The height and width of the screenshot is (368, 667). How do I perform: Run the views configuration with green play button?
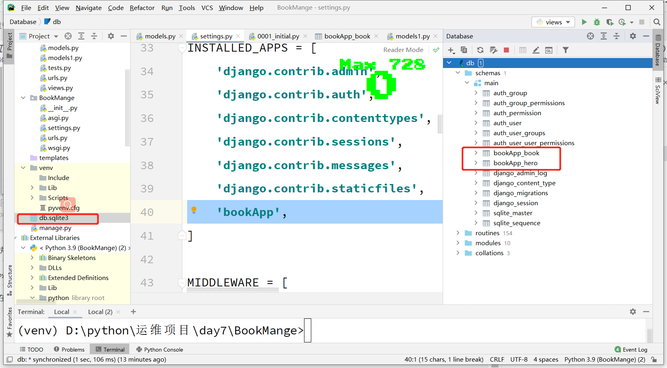(x=584, y=22)
